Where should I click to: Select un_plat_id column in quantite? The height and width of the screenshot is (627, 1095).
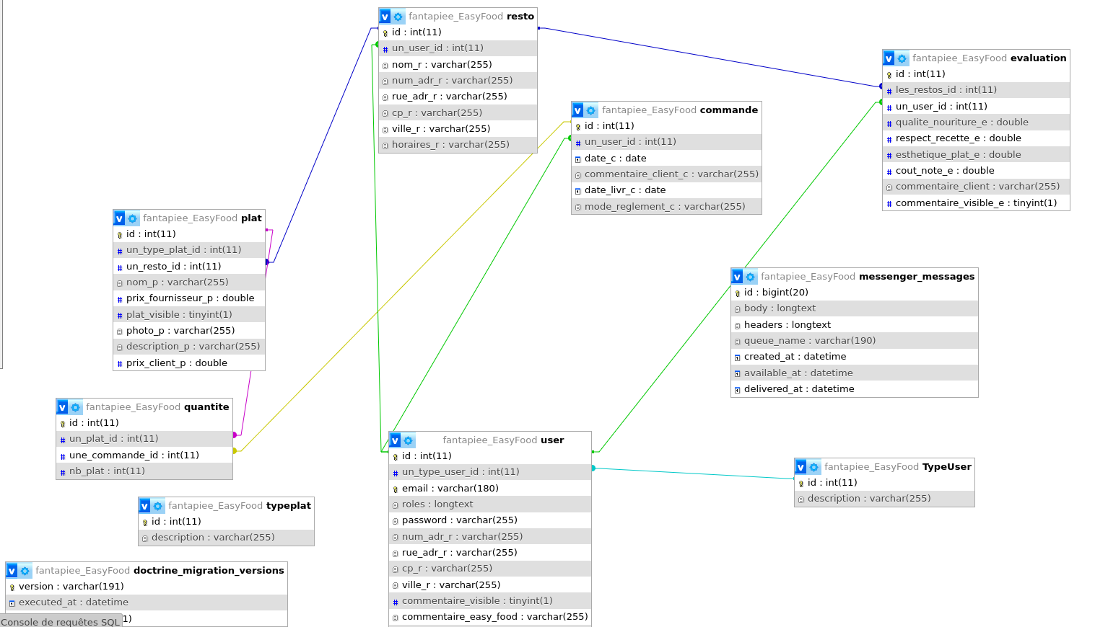tap(144, 439)
